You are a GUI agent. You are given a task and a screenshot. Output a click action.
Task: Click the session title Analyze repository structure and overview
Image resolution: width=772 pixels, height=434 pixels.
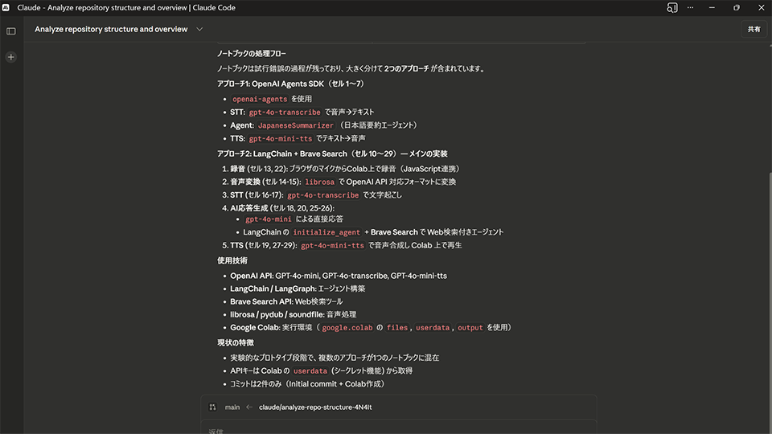pyautogui.click(x=111, y=29)
